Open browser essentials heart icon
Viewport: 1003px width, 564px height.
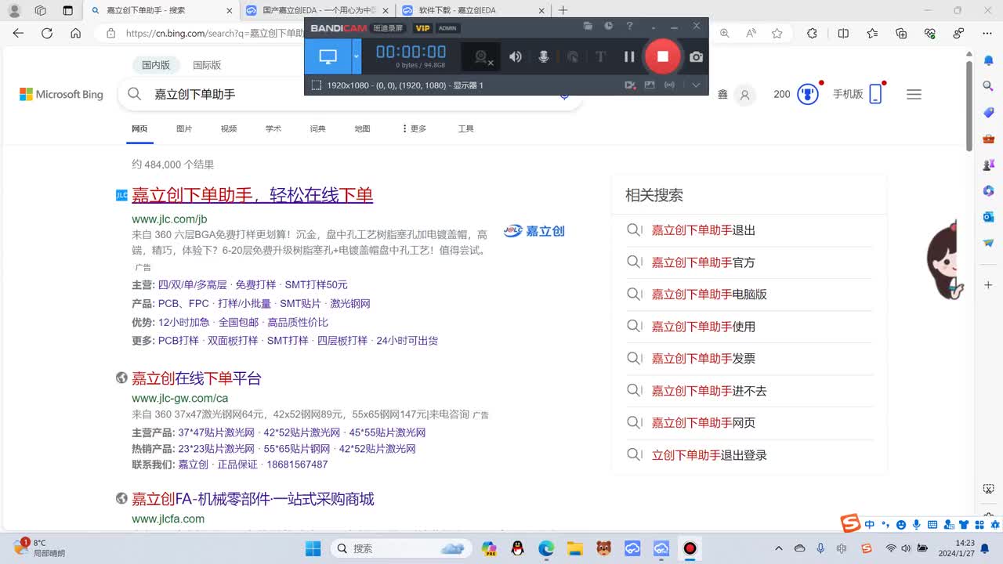click(x=930, y=34)
